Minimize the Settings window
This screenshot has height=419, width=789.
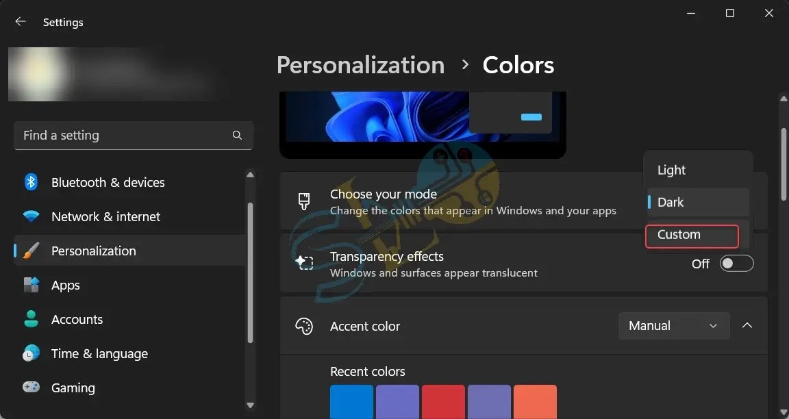691,14
